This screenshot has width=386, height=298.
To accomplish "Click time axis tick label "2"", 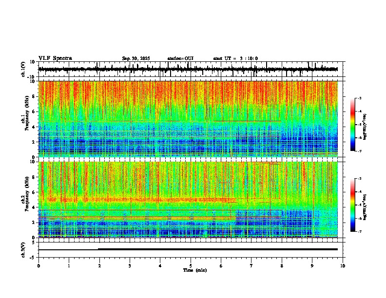I will tap(99, 266).
